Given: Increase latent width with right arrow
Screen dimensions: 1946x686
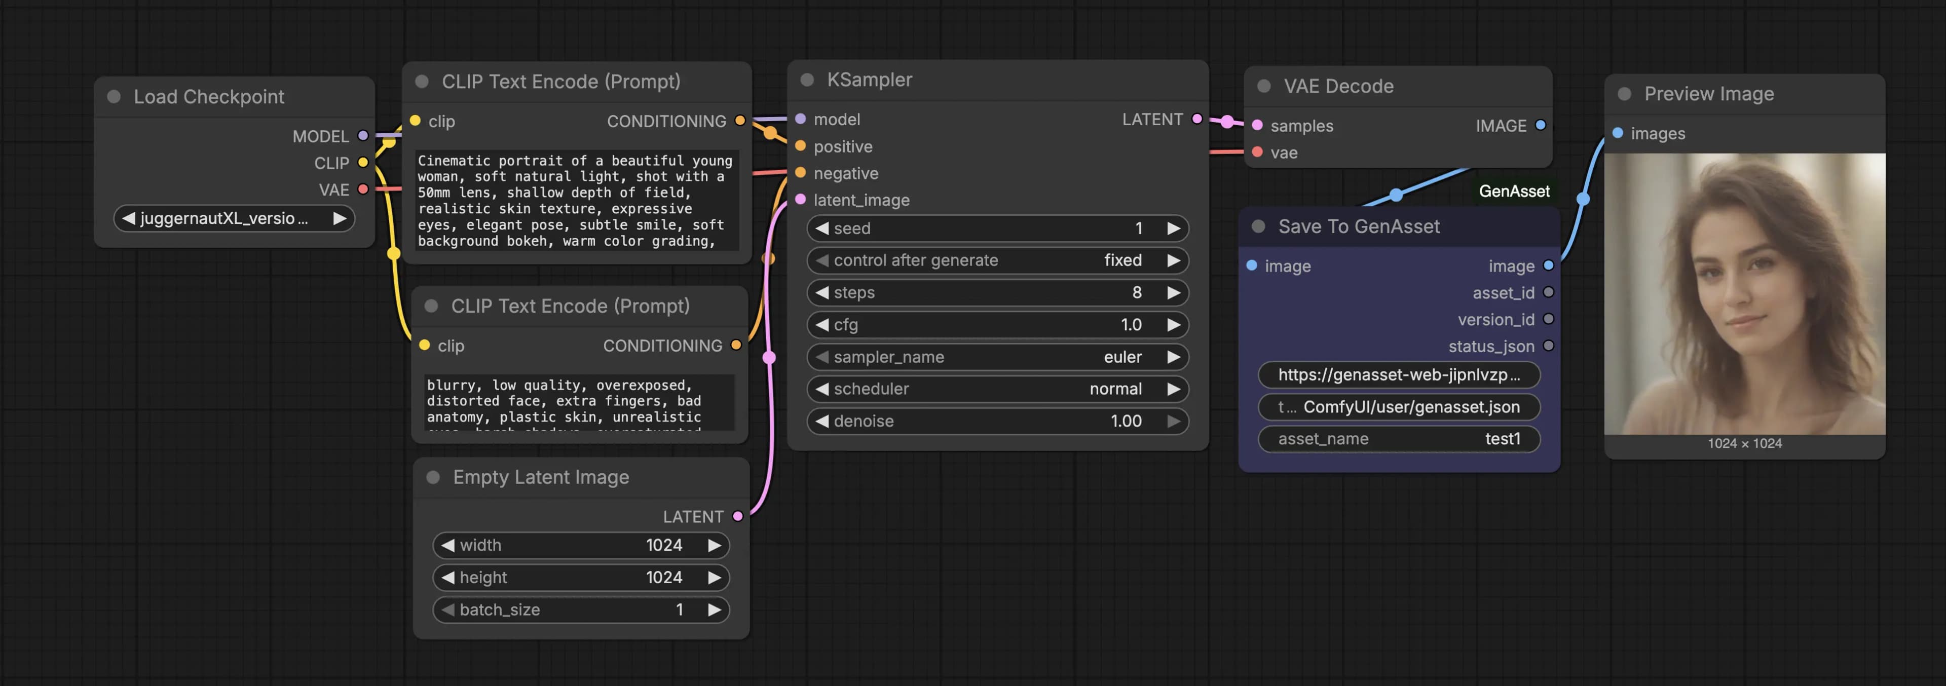Looking at the screenshot, I should pos(714,545).
